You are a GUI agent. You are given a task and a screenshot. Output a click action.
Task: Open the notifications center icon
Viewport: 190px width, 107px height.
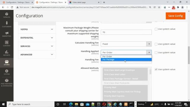pos(186,104)
